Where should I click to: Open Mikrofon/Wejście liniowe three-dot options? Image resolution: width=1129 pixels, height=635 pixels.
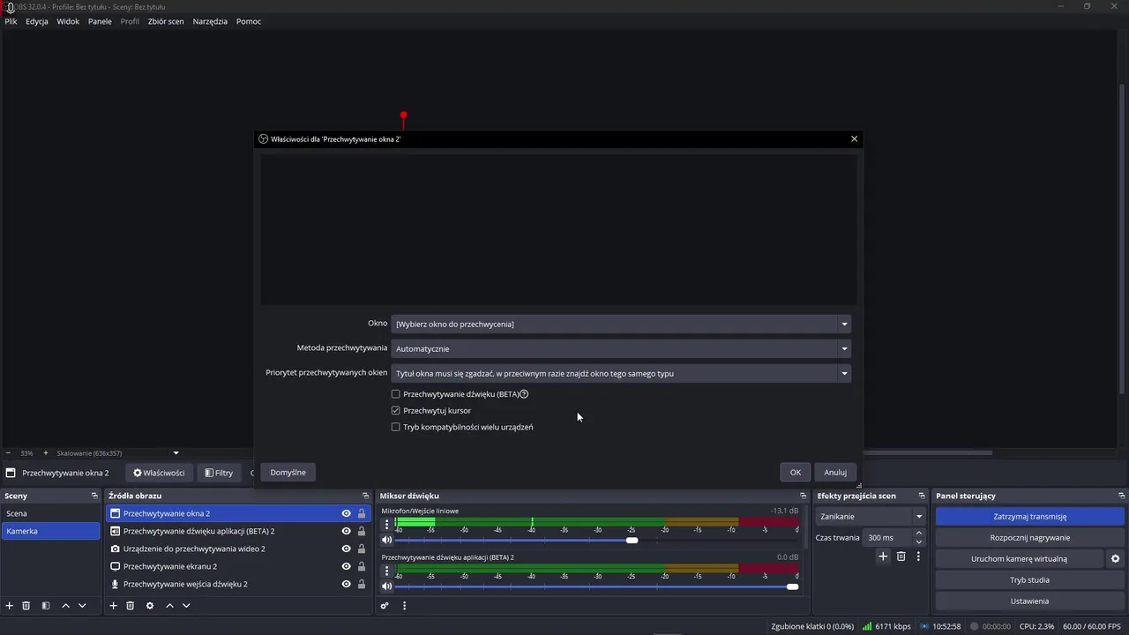click(386, 524)
